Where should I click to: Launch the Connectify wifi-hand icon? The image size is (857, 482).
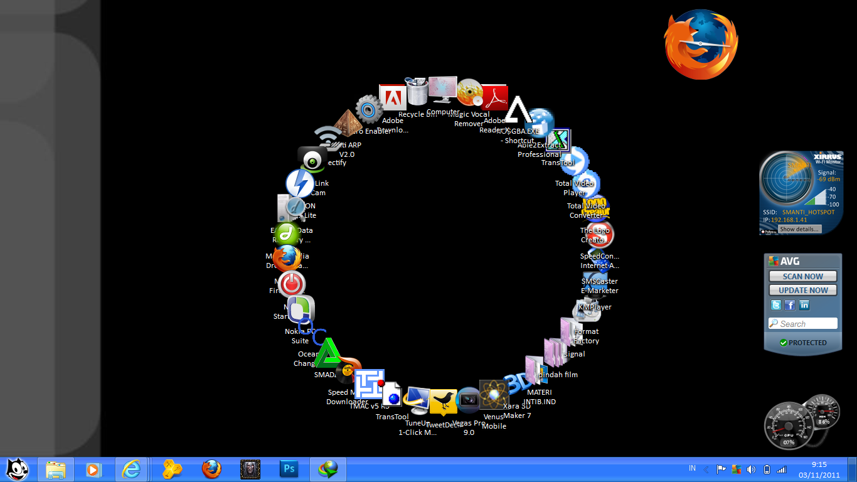(327, 139)
